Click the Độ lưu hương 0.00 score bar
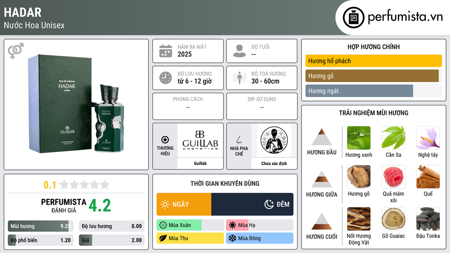The image size is (450, 253). coord(112,226)
